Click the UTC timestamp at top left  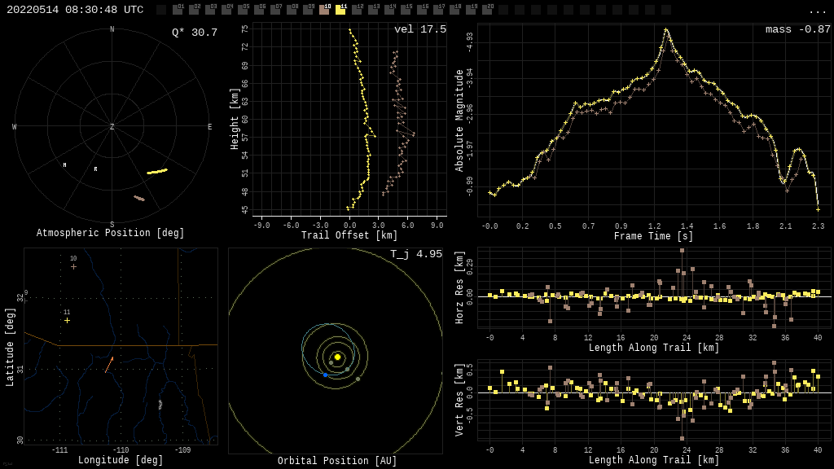(75, 10)
